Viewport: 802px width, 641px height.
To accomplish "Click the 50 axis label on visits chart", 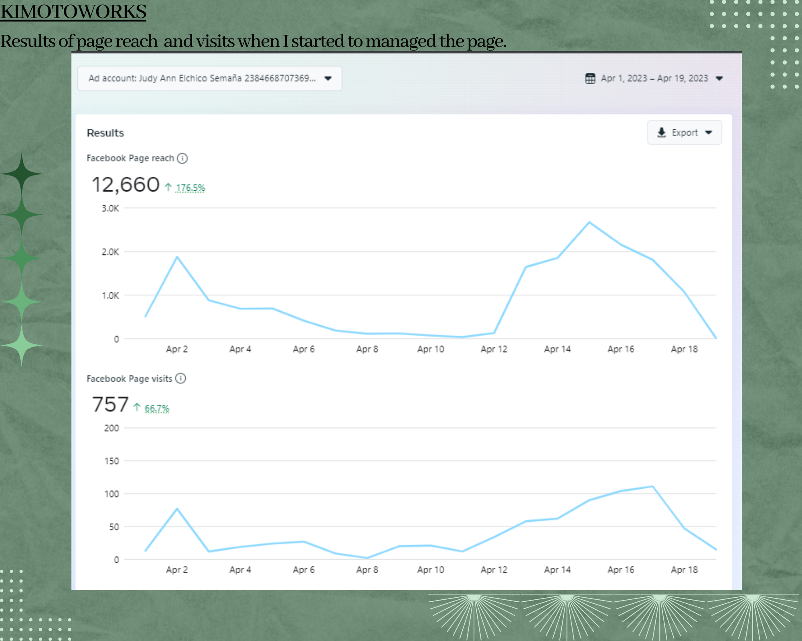I will (114, 527).
